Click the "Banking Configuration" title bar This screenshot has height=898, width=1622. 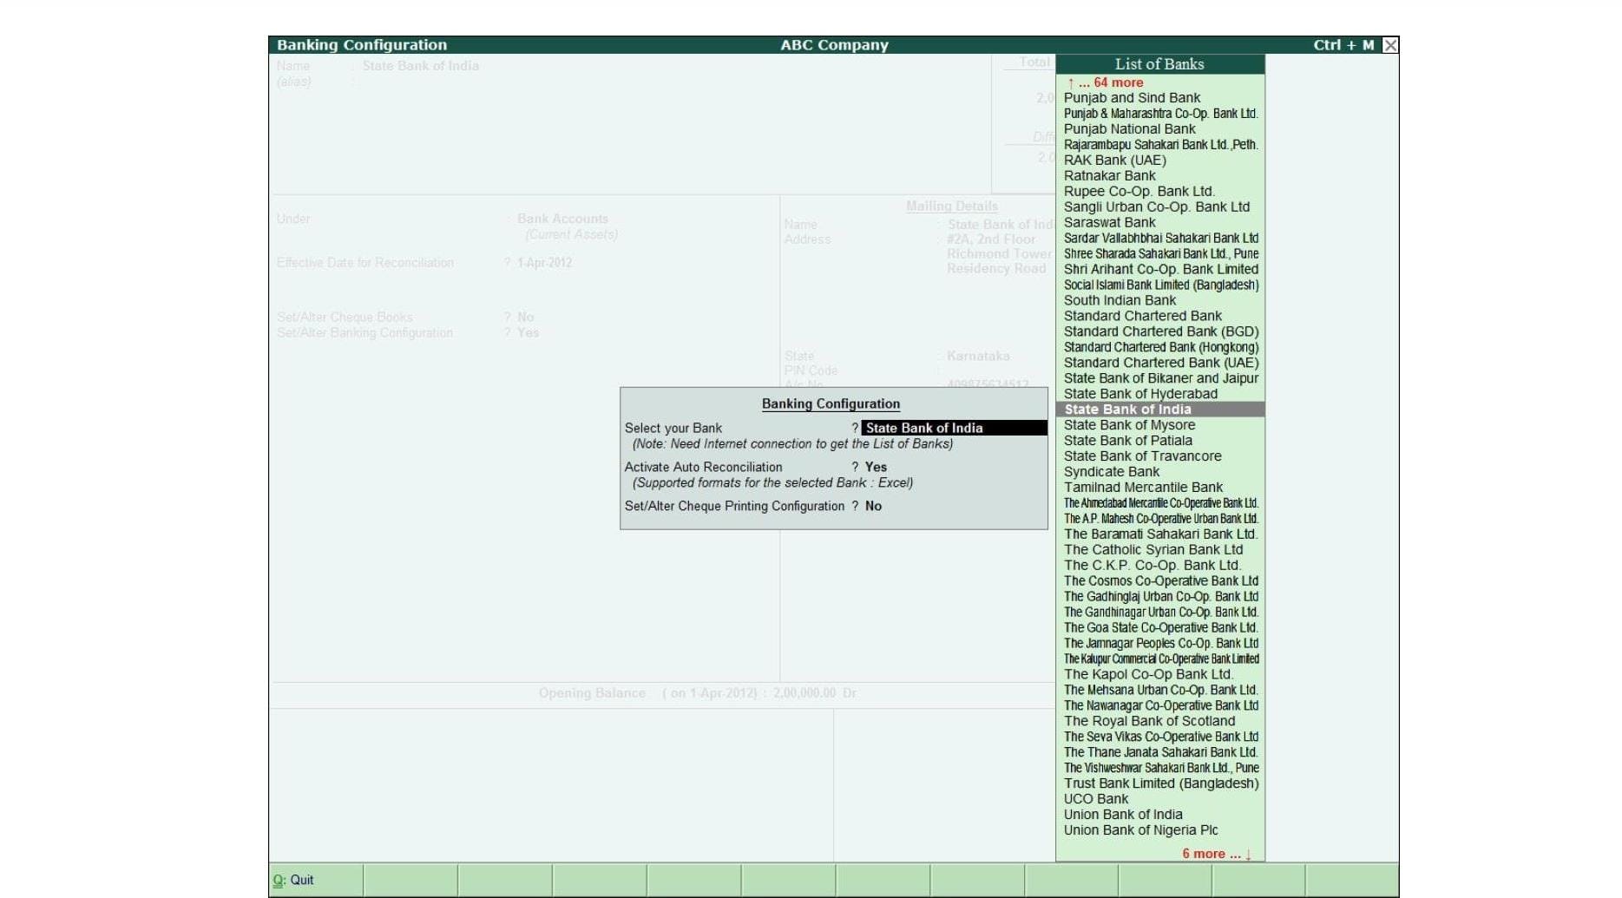click(362, 44)
